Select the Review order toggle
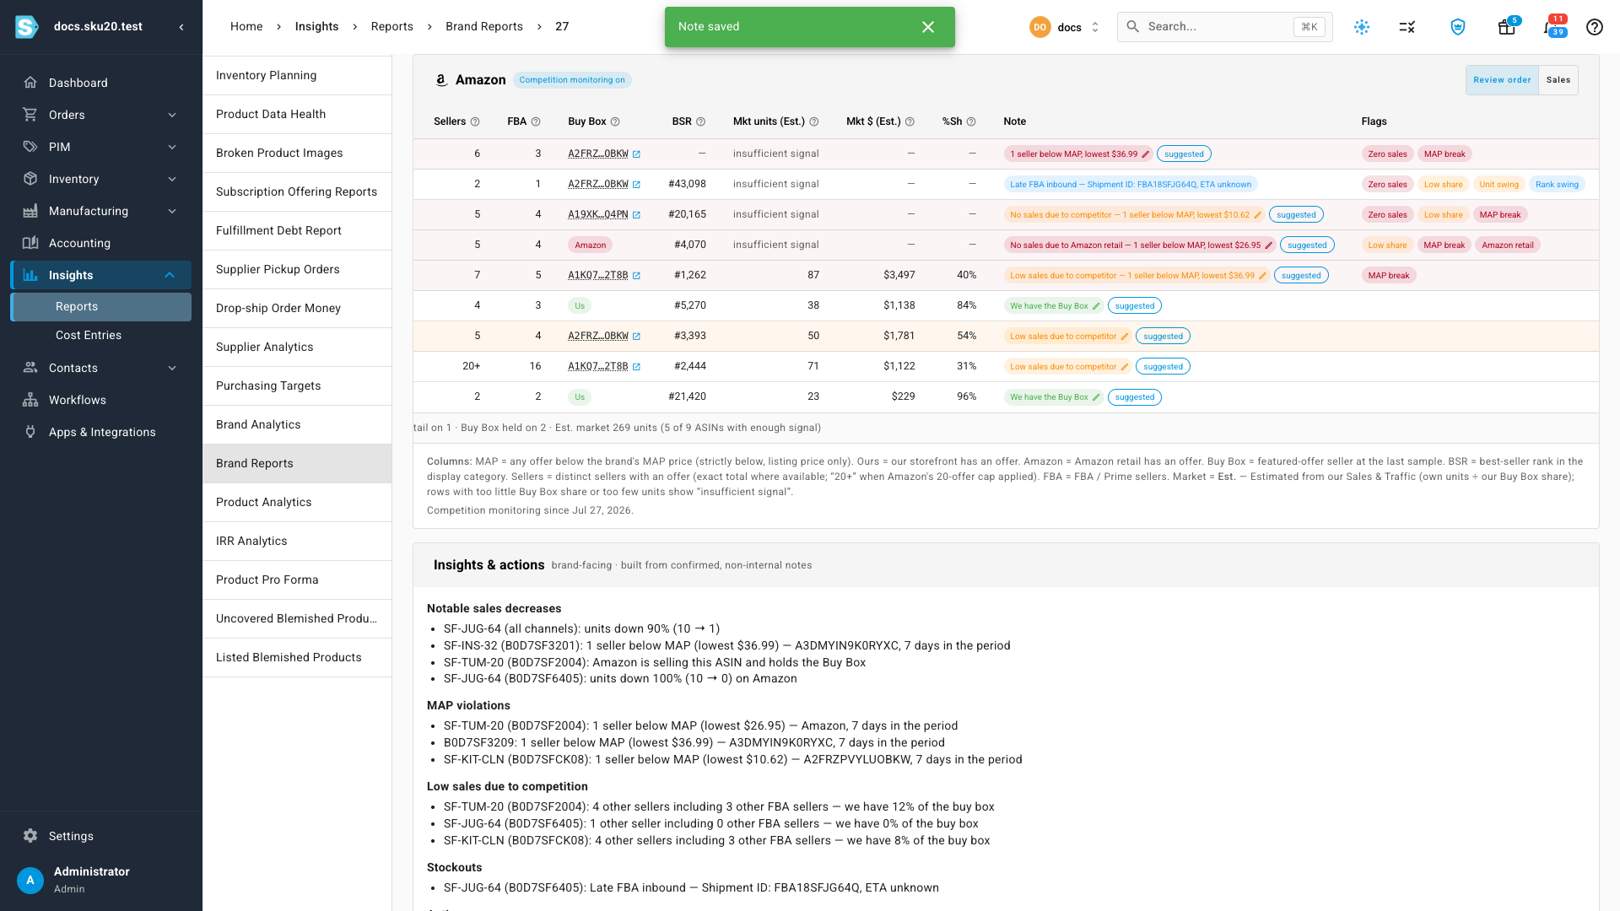 [x=1502, y=80]
